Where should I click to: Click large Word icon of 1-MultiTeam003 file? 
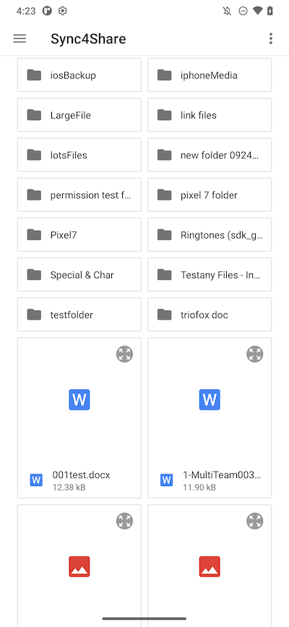210,399
